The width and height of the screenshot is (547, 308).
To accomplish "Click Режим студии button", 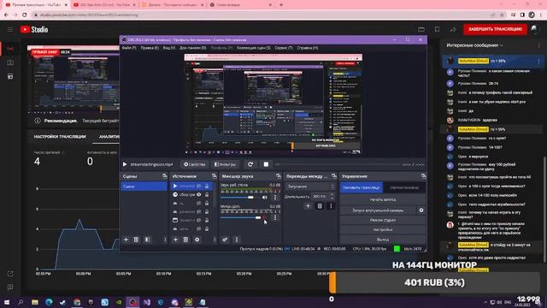I will pyautogui.click(x=383, y=220).
